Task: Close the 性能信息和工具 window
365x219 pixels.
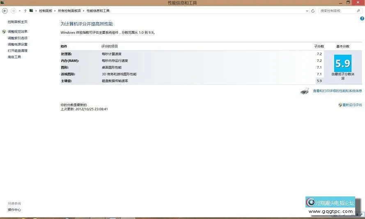Action: coord(358,2)
